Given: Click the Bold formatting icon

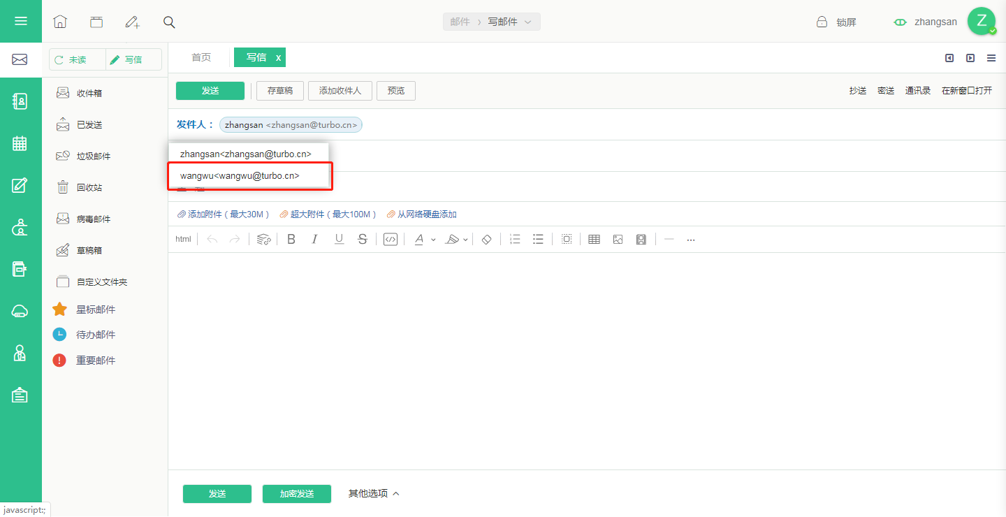Looking at the screenshot, I should pos(291,239).
